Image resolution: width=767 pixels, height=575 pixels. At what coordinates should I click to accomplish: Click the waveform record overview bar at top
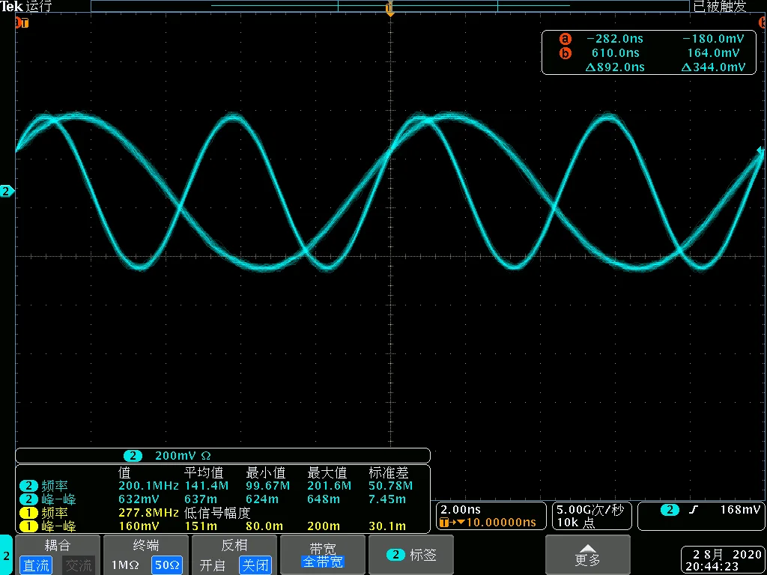point(389,6)
